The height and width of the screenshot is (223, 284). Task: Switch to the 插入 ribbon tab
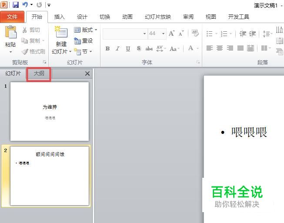60,17
